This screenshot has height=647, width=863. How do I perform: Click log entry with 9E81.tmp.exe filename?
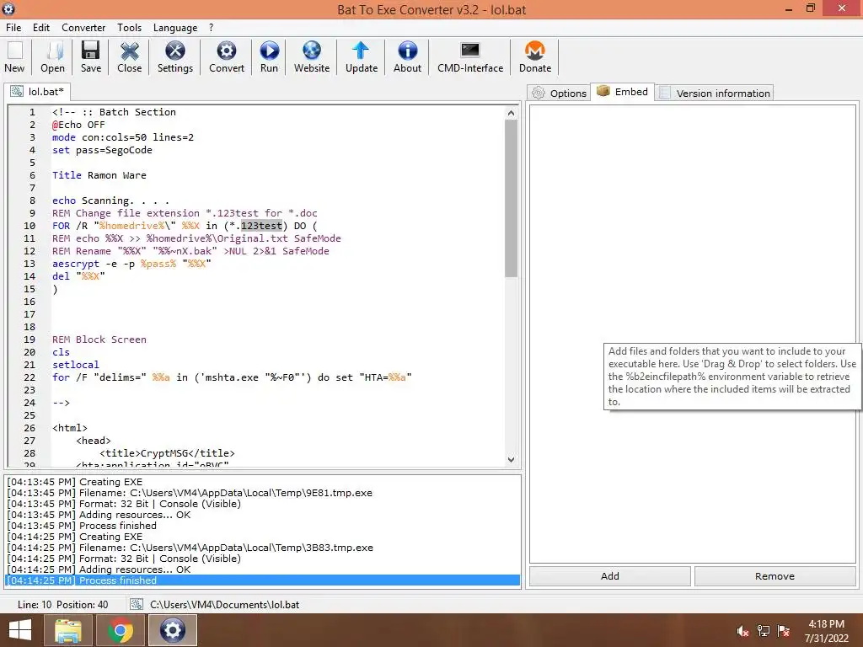190,493
